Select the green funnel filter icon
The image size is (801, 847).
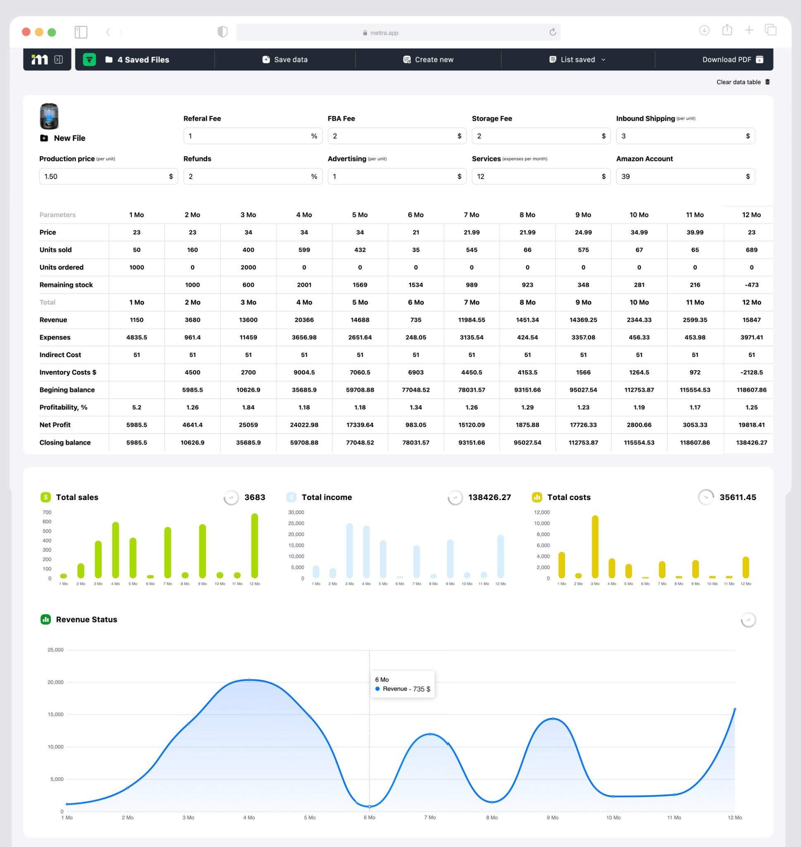(88, 59)
